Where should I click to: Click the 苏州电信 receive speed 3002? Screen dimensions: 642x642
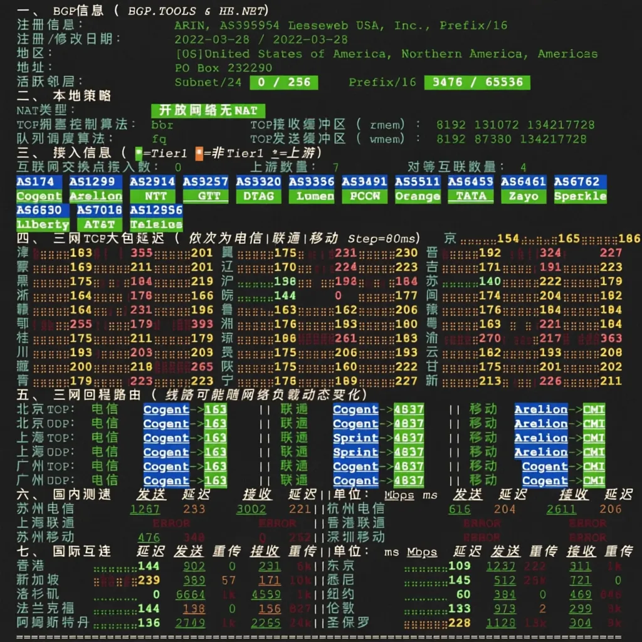pos(251,509)
